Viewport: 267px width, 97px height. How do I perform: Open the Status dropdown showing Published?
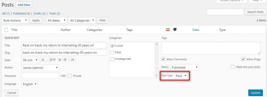(x=185, y=67)
